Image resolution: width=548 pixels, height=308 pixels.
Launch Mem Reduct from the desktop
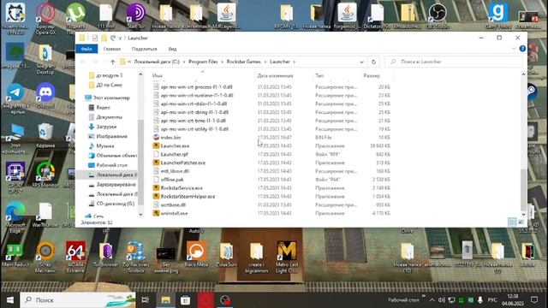[15, 254]
